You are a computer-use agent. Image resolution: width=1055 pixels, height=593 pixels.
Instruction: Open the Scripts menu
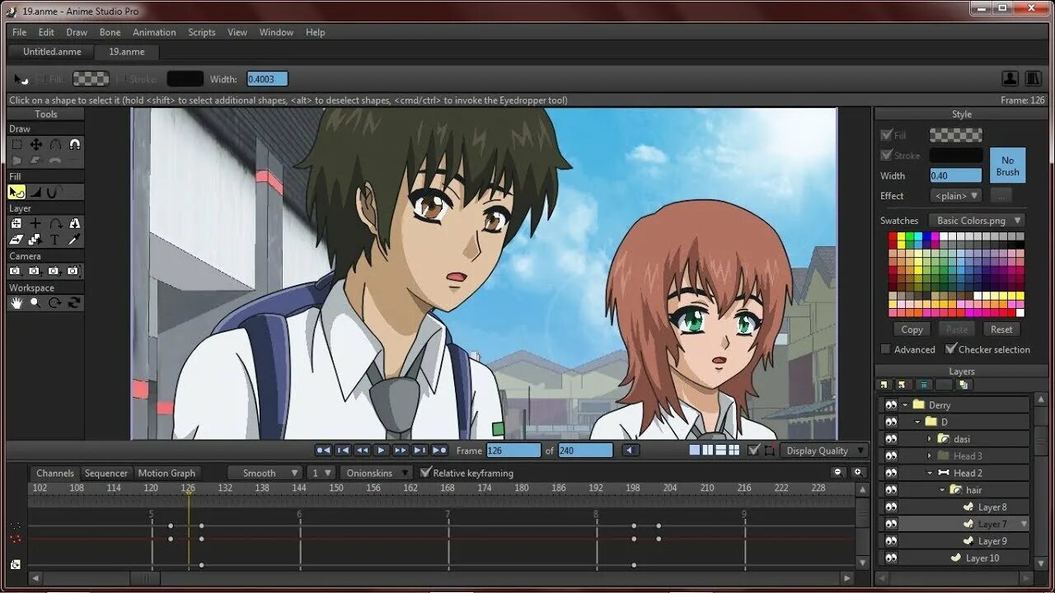[201, 32]
